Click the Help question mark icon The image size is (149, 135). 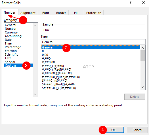pyautogui.click(x=131, y=3)
